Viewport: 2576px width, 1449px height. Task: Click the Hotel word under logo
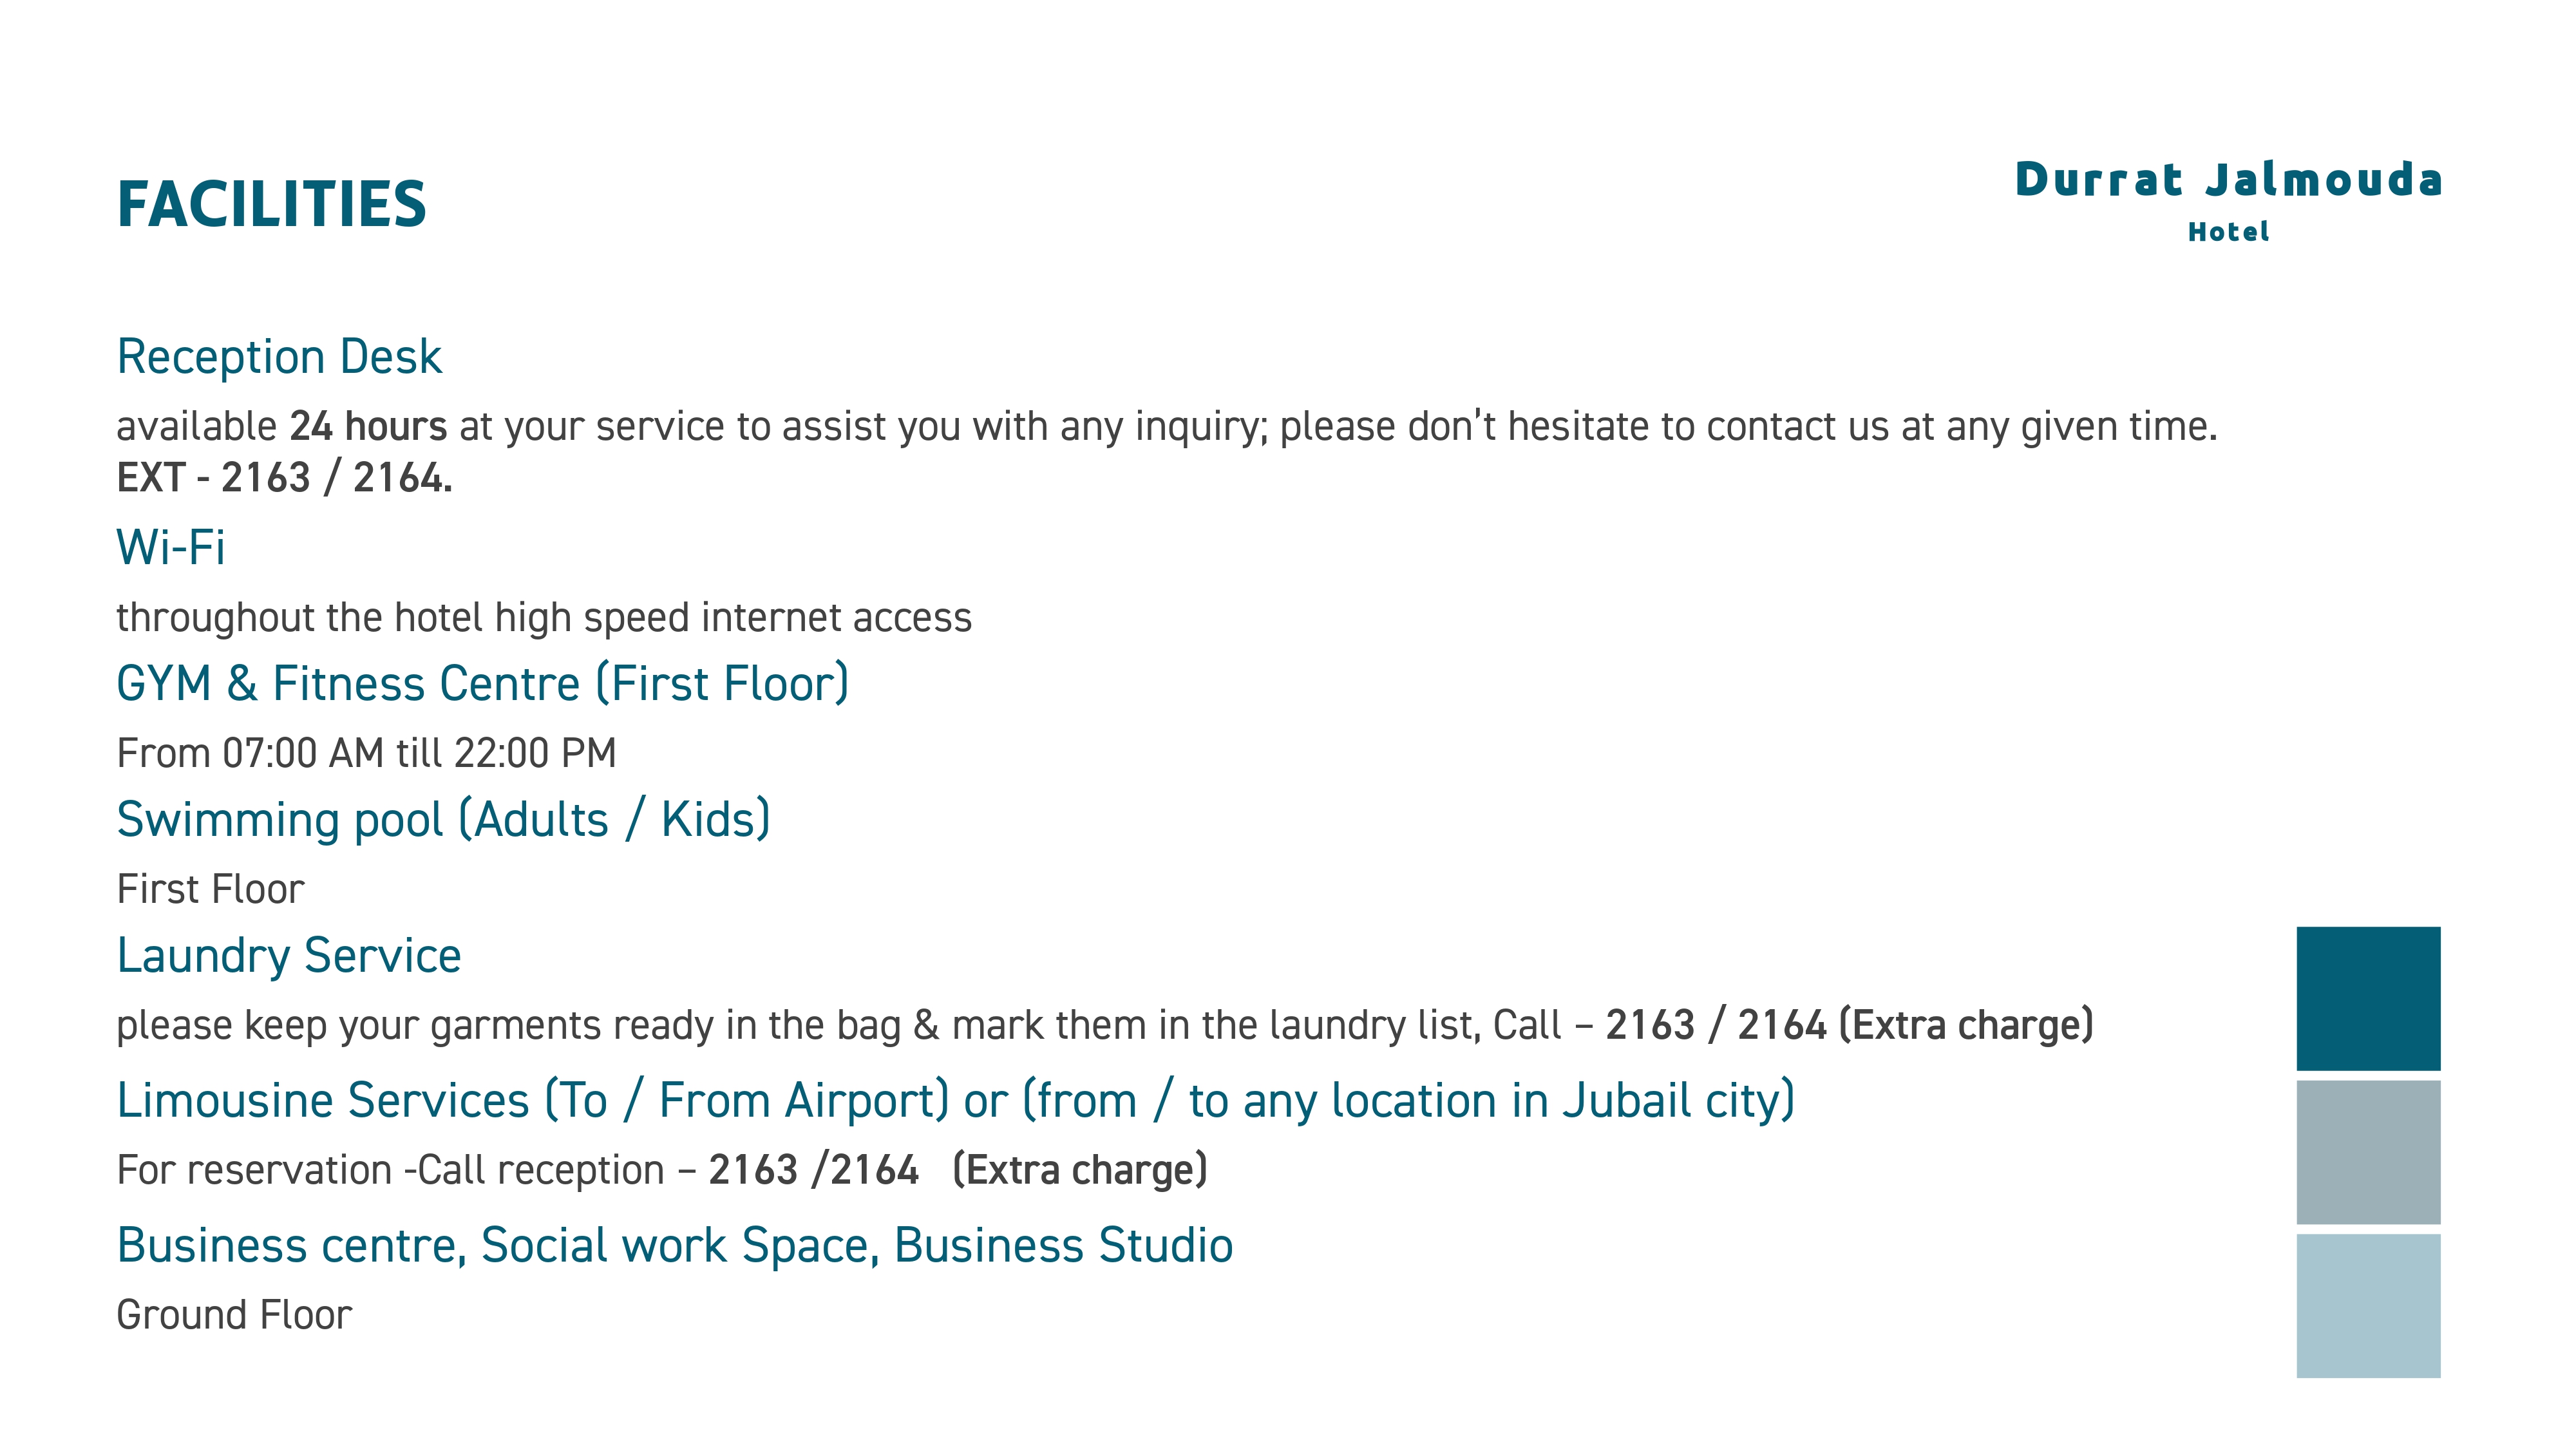click(x=2228, y=232)
